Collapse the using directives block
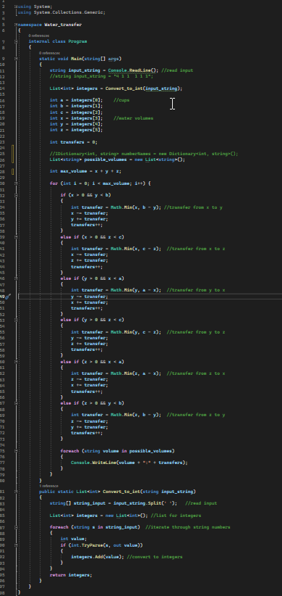 pos(16,7)
